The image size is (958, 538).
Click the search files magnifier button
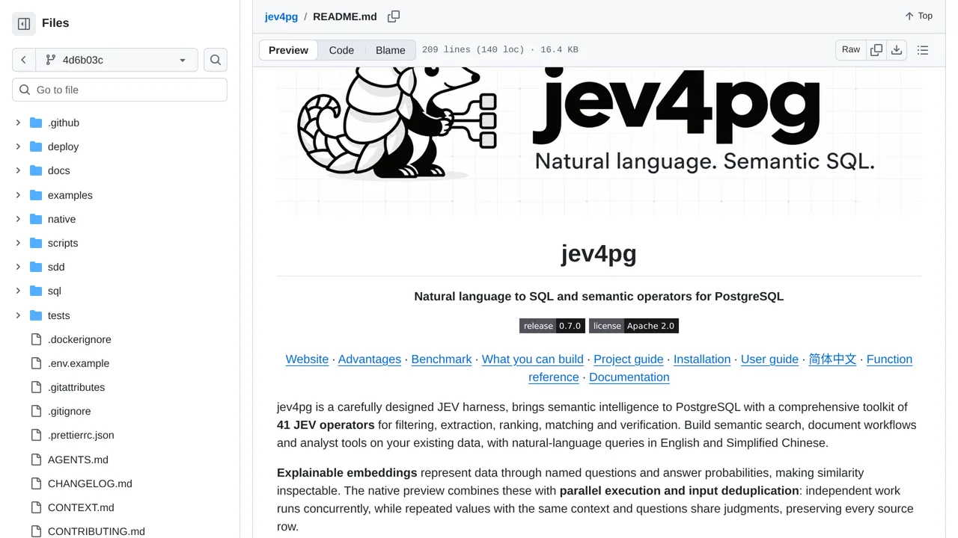(x=216, y=60)
